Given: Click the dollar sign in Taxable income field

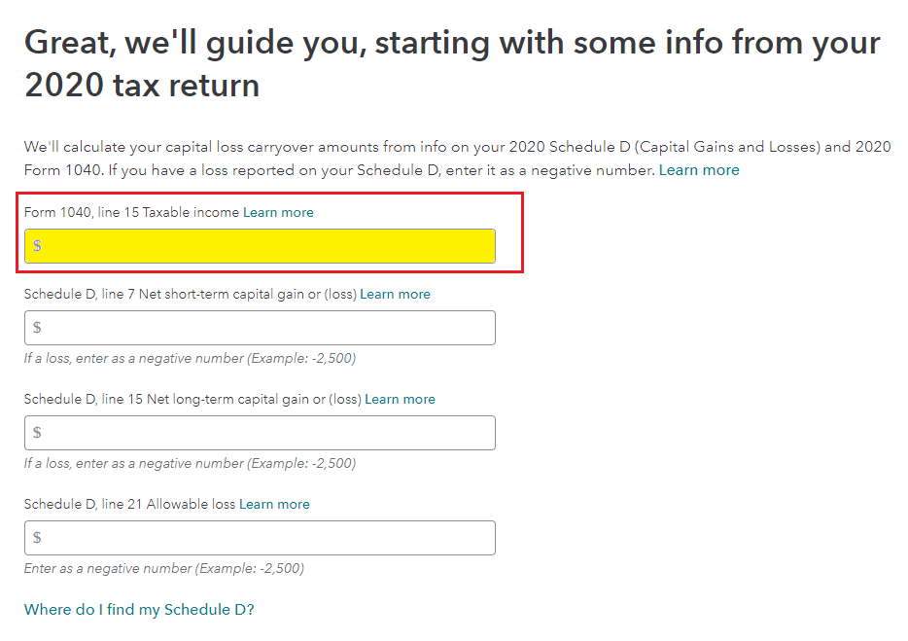Looking at the screenshot, I should 37,246.
